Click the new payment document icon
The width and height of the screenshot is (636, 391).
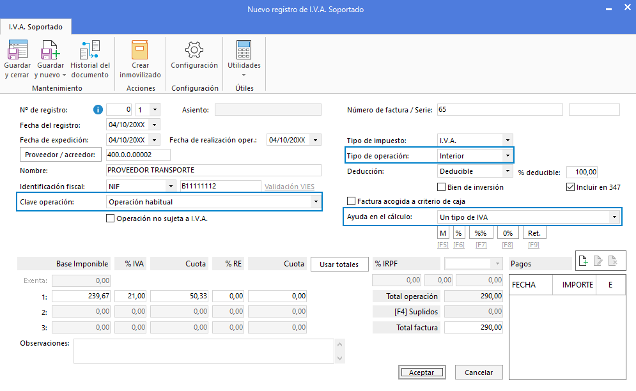click(x=584, y=261)
